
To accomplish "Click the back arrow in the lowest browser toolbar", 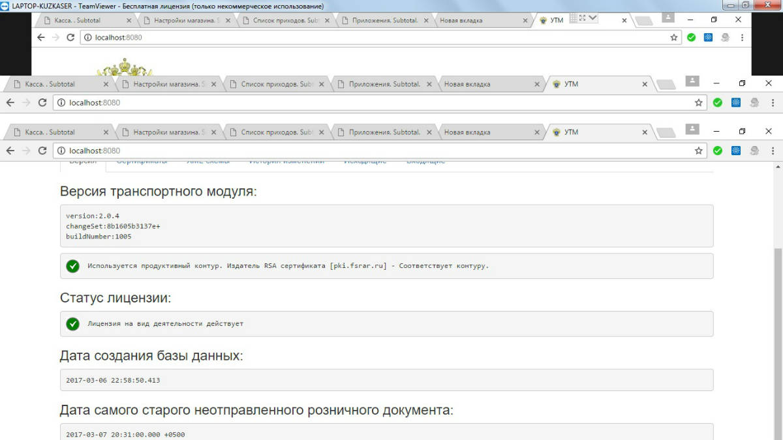I will 10,151.
